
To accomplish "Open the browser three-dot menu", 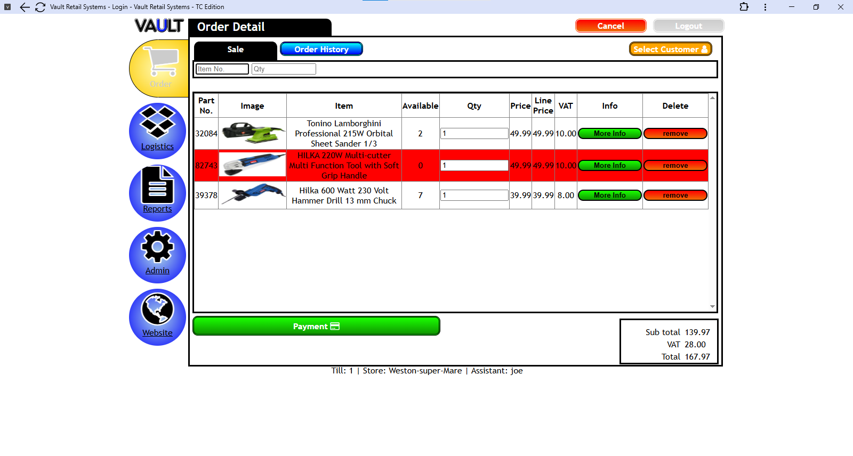I will point(765,7).
